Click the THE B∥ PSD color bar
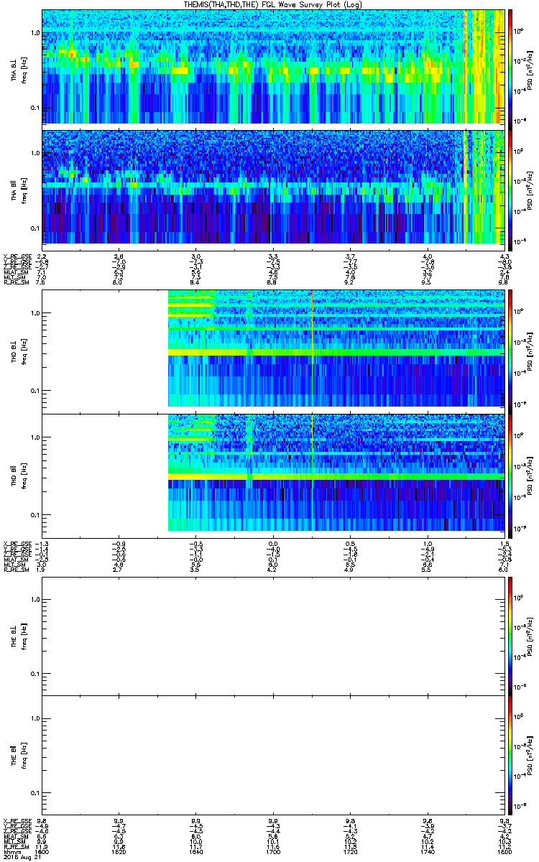Screen dimensions: 539x862 pyautogui.click(x=510, y=756)
